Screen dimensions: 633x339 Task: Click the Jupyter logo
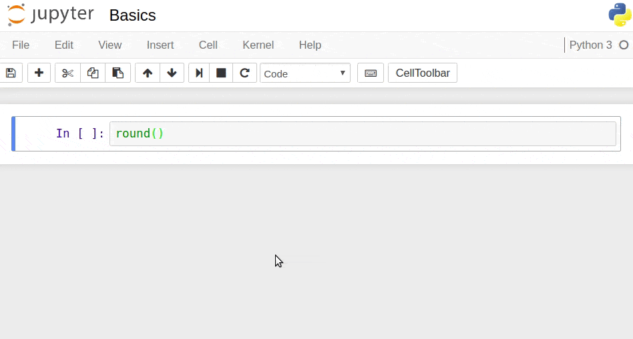51,15
